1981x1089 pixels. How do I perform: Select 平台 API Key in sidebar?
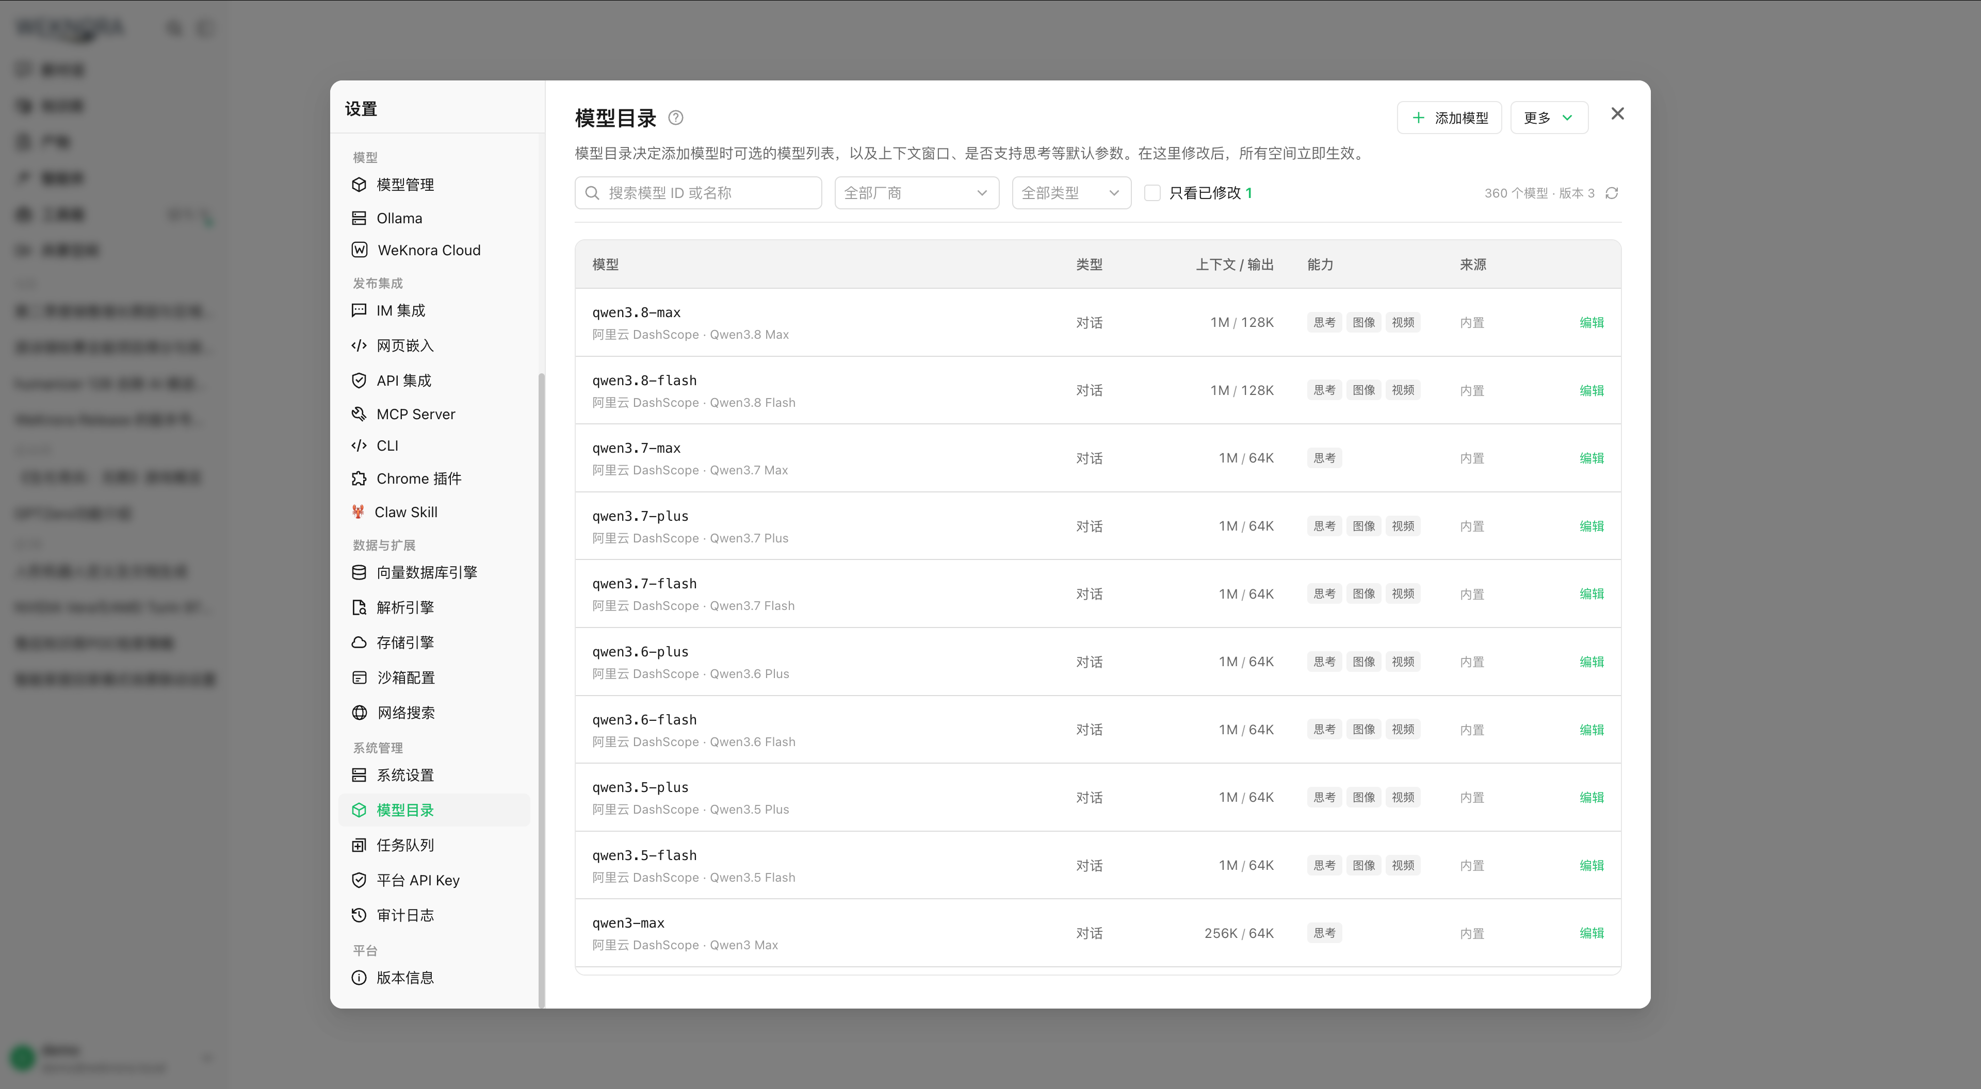click(x=434, y=880)
